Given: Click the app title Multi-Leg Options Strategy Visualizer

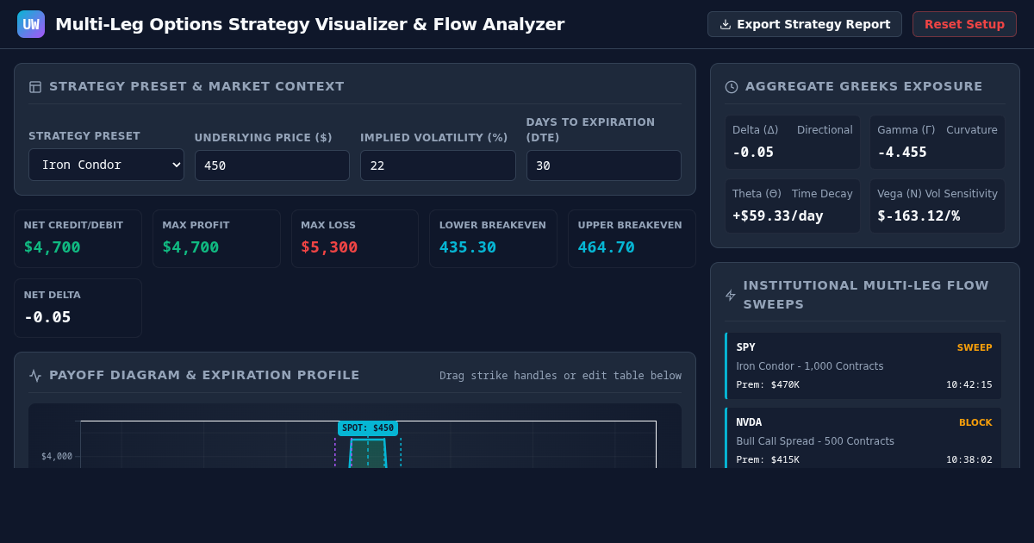Looking at the screenshot, I should tap(310, 24).
